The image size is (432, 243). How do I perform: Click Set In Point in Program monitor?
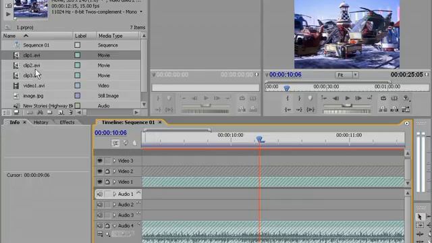point(288,99)
